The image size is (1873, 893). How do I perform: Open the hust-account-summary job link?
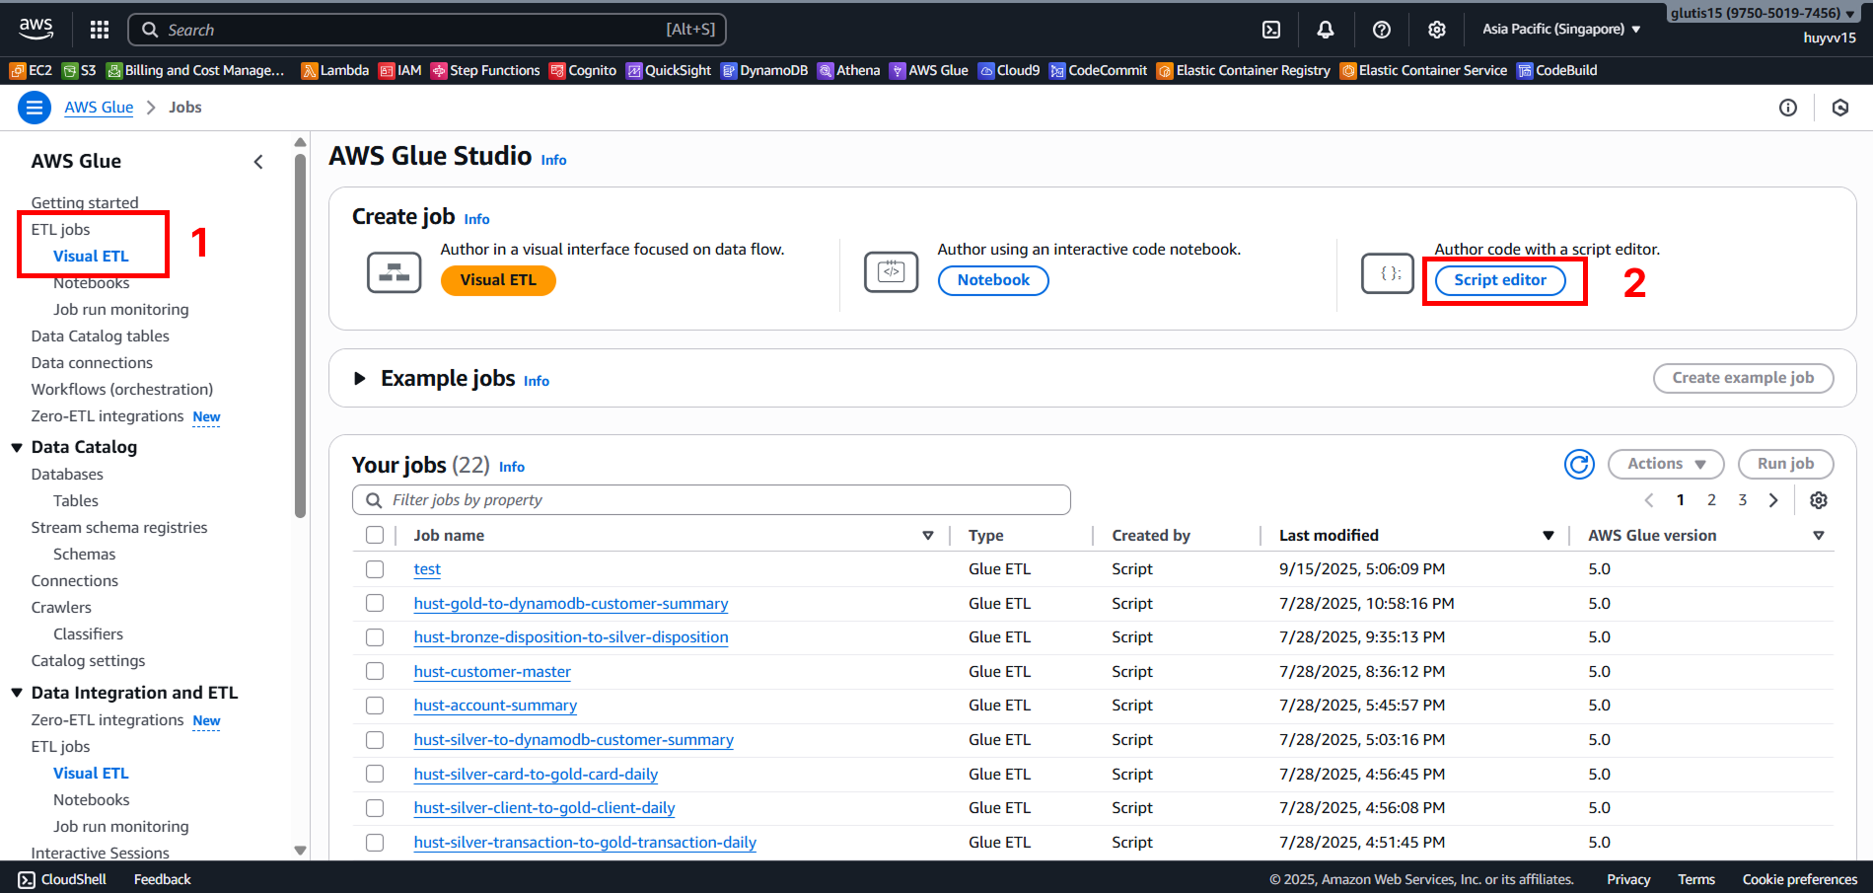495,706
